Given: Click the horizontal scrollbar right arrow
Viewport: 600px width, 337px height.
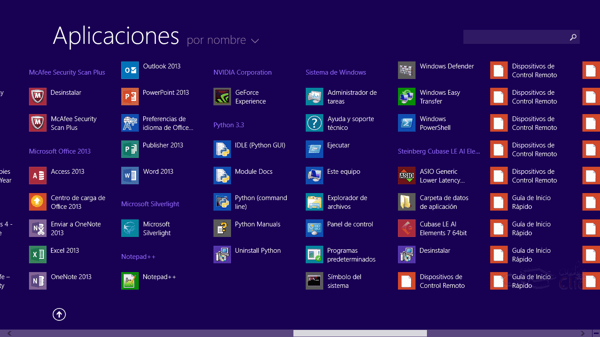Looking at the screenshot, I should click(583, 333).
